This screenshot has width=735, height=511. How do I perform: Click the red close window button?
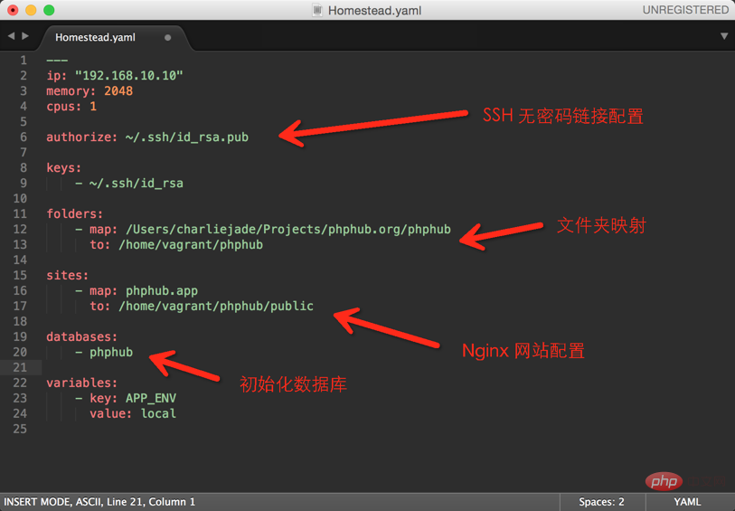coord(13,10)
